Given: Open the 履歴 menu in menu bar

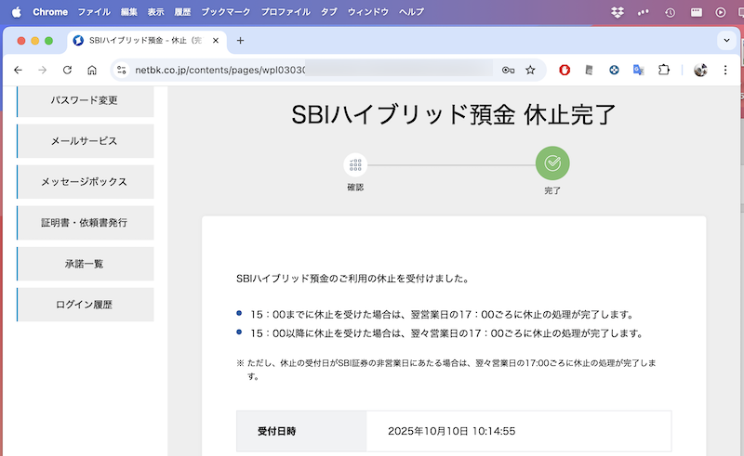Looking at the screenshot, I should pos(182,12).
